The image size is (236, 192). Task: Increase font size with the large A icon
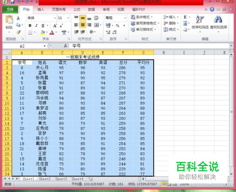coord(55,26)
